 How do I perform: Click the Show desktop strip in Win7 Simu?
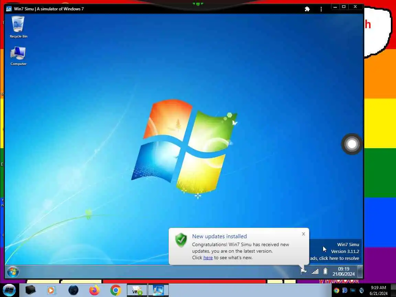pyautogui.click(x=360, y=272)
